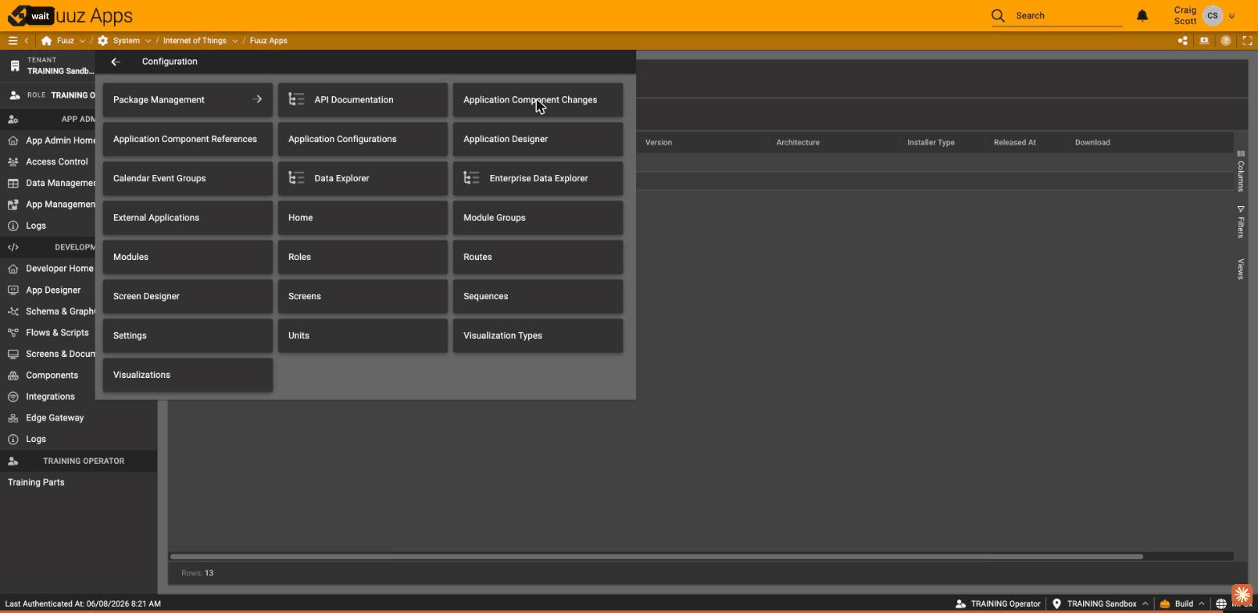Open the help question mark icon
1258x613 pixels.
(1226, 40)
